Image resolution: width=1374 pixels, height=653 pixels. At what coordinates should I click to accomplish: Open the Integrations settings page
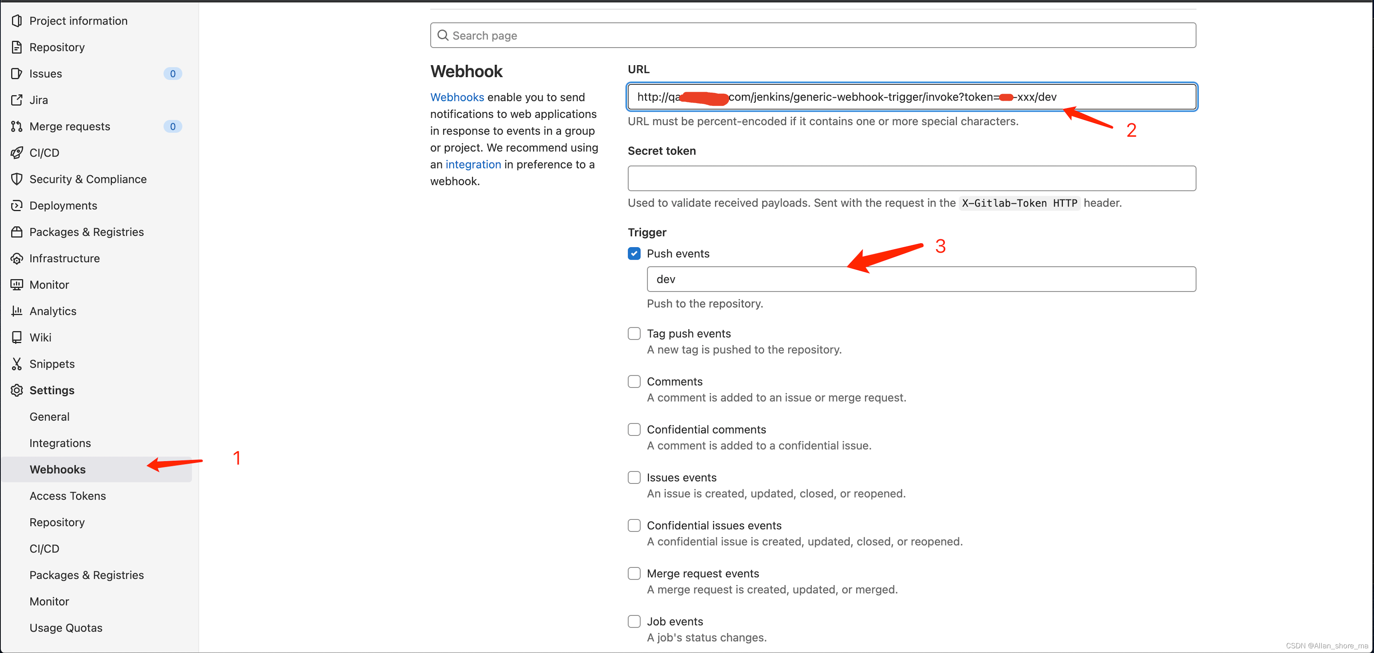pyautogui.click(x=60, y=443)
